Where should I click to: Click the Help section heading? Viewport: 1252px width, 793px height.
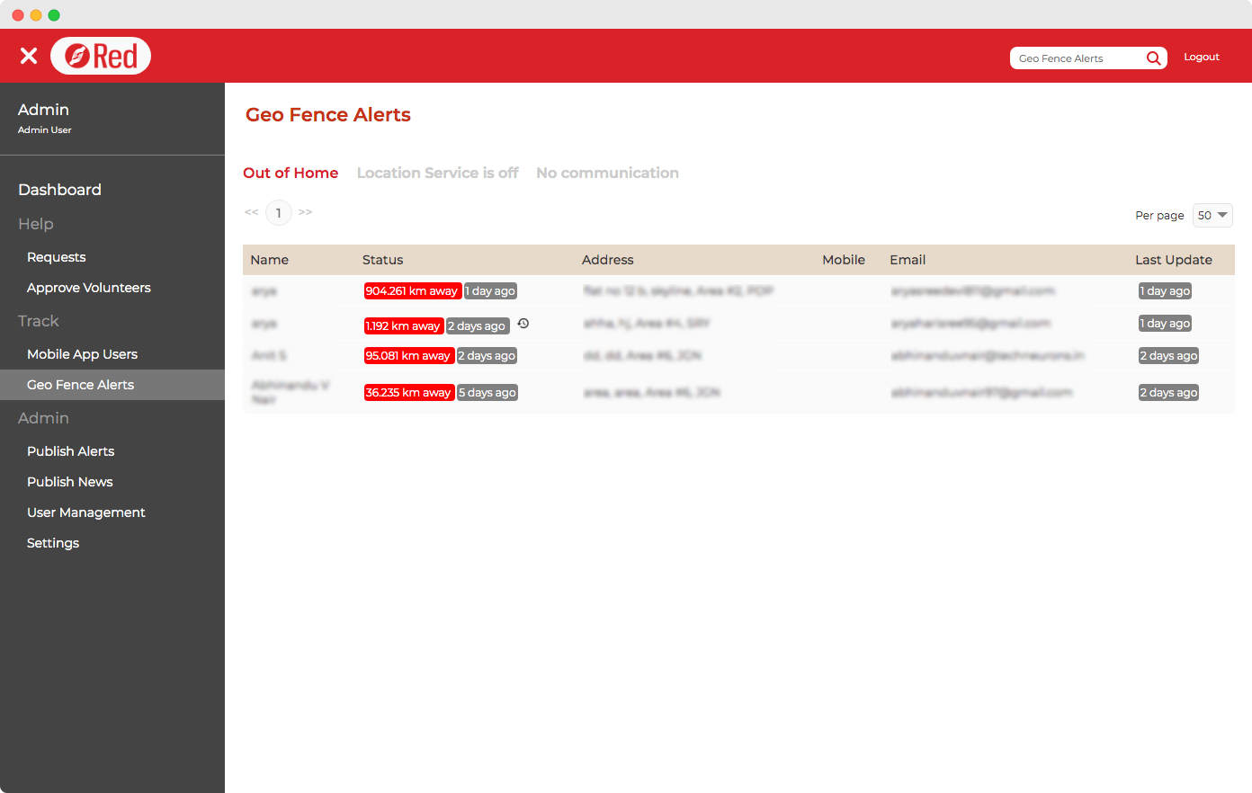36,224
